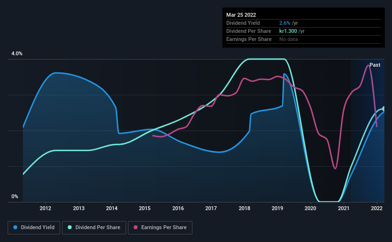Screen dimensions: 392x242
Task: Click the kr1.300 Dividend Per Share value
Action: coord(288,31)
